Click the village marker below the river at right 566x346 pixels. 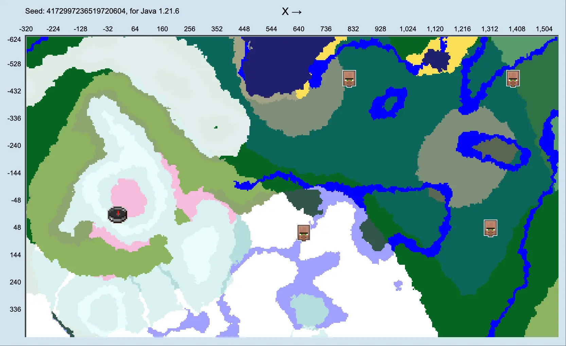click(491, 228)
